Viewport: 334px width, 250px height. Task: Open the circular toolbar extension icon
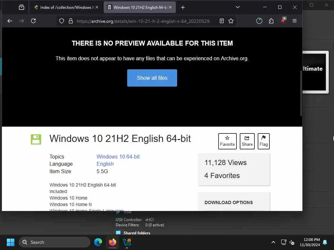(259, 21)
